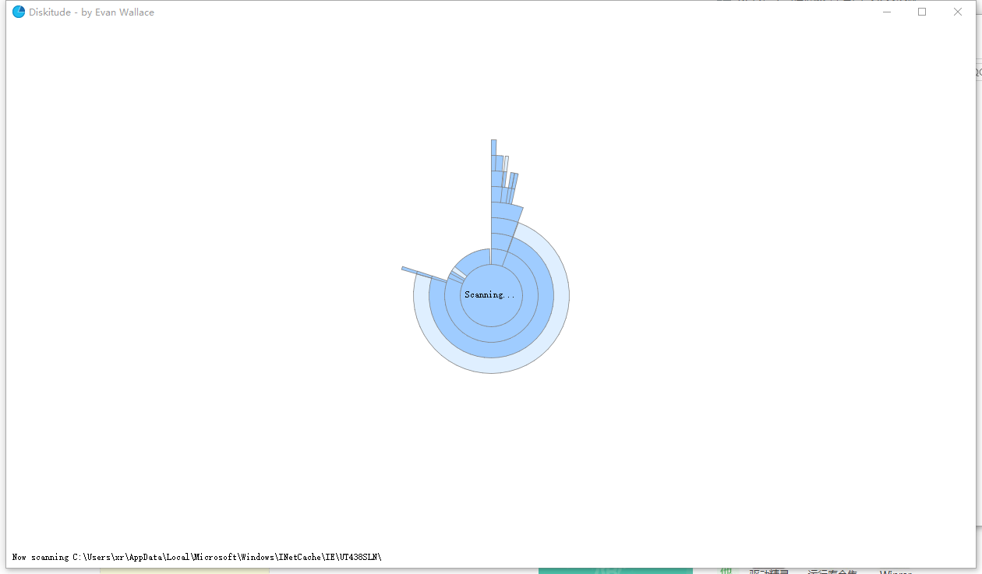Select the tallest topmost spike segment
This screenshot has height=574, width=982.
tap(493, 147)
